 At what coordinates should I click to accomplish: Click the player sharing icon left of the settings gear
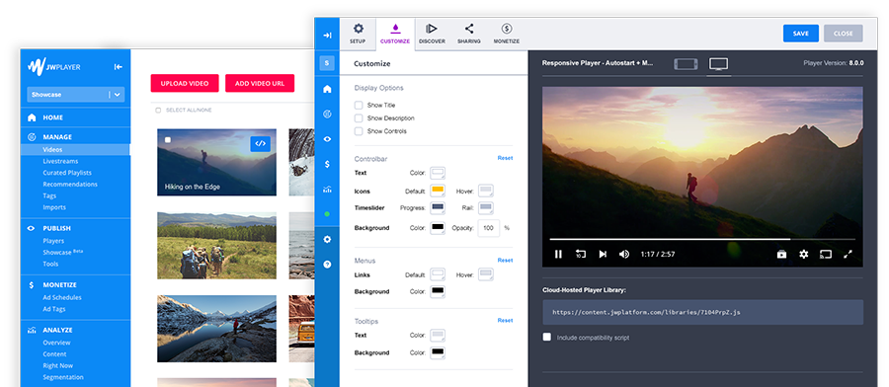pos(782,255)
